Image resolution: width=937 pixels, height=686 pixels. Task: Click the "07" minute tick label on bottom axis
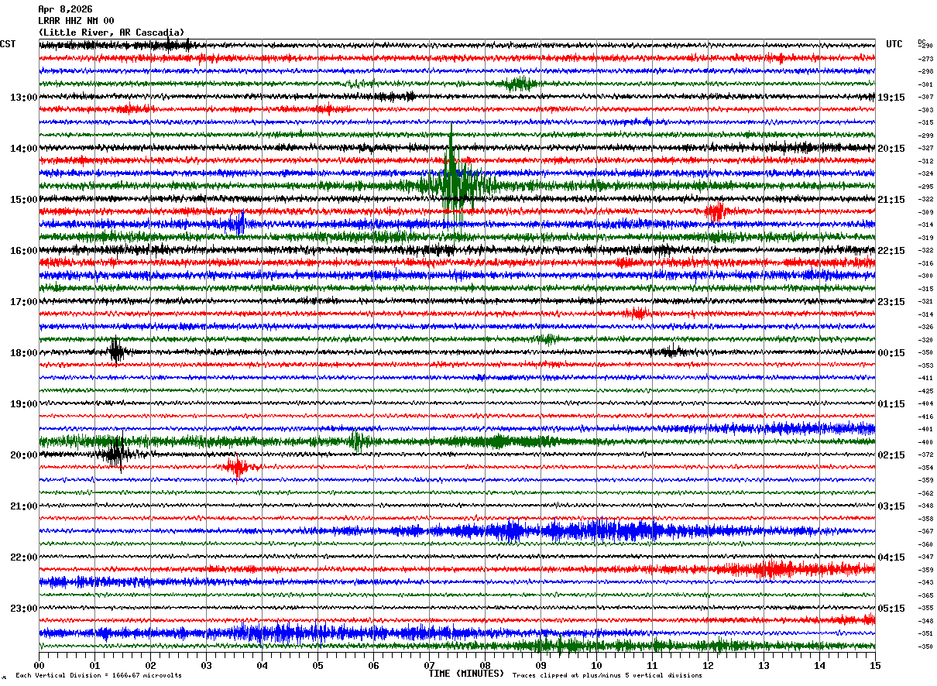[x=429, y=665]
